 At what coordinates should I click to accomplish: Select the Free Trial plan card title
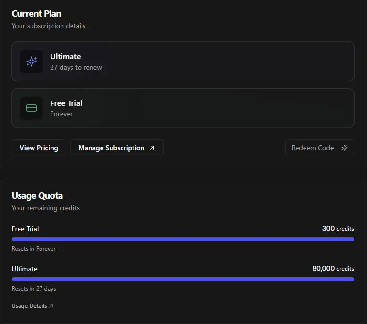pos(66,103)
